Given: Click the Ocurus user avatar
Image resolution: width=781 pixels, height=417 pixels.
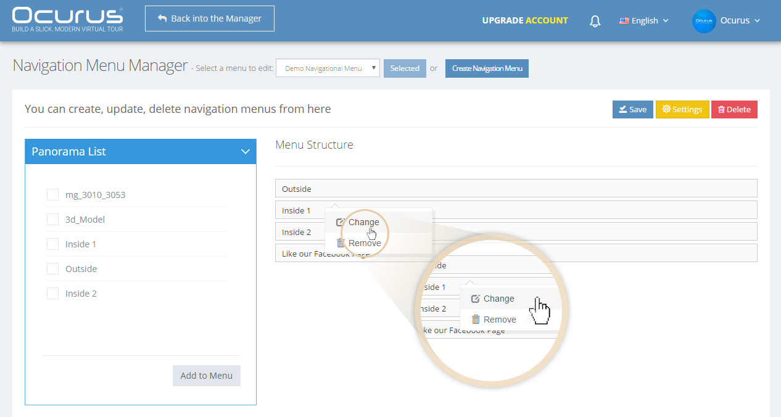Looking at the screenshot, I should [704, 21].
